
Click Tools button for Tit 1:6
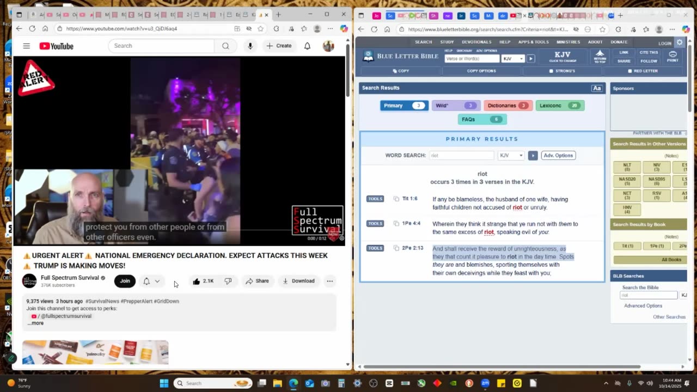pyautogui.click(x=375, y=199)
